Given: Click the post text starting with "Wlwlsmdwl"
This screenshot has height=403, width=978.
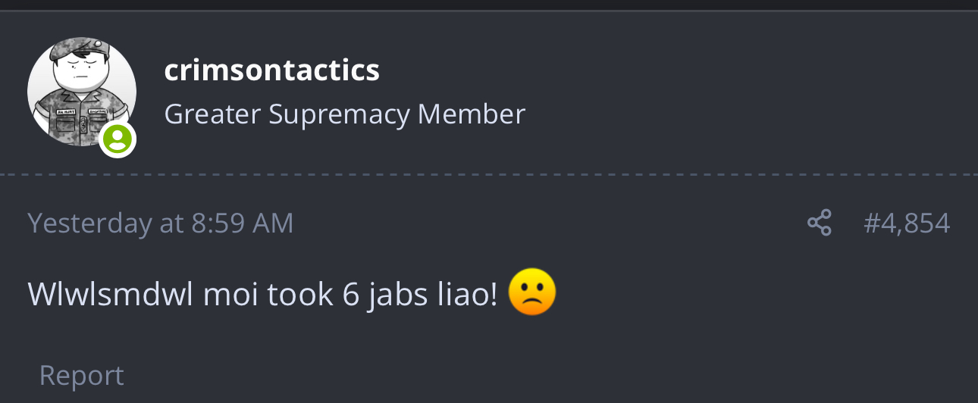Looking at the screenshot, I should [262, 294].
